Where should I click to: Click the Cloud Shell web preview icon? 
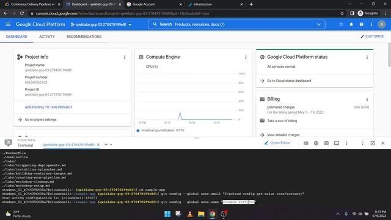tap(326, 143)
